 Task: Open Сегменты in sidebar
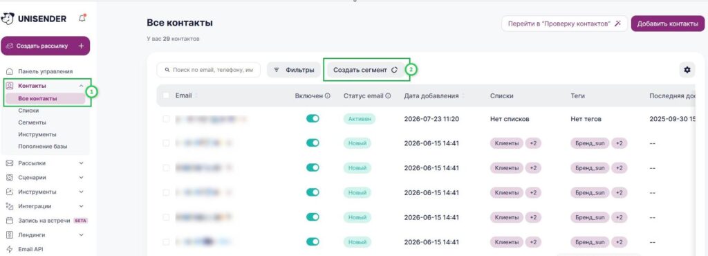(32, 122)
